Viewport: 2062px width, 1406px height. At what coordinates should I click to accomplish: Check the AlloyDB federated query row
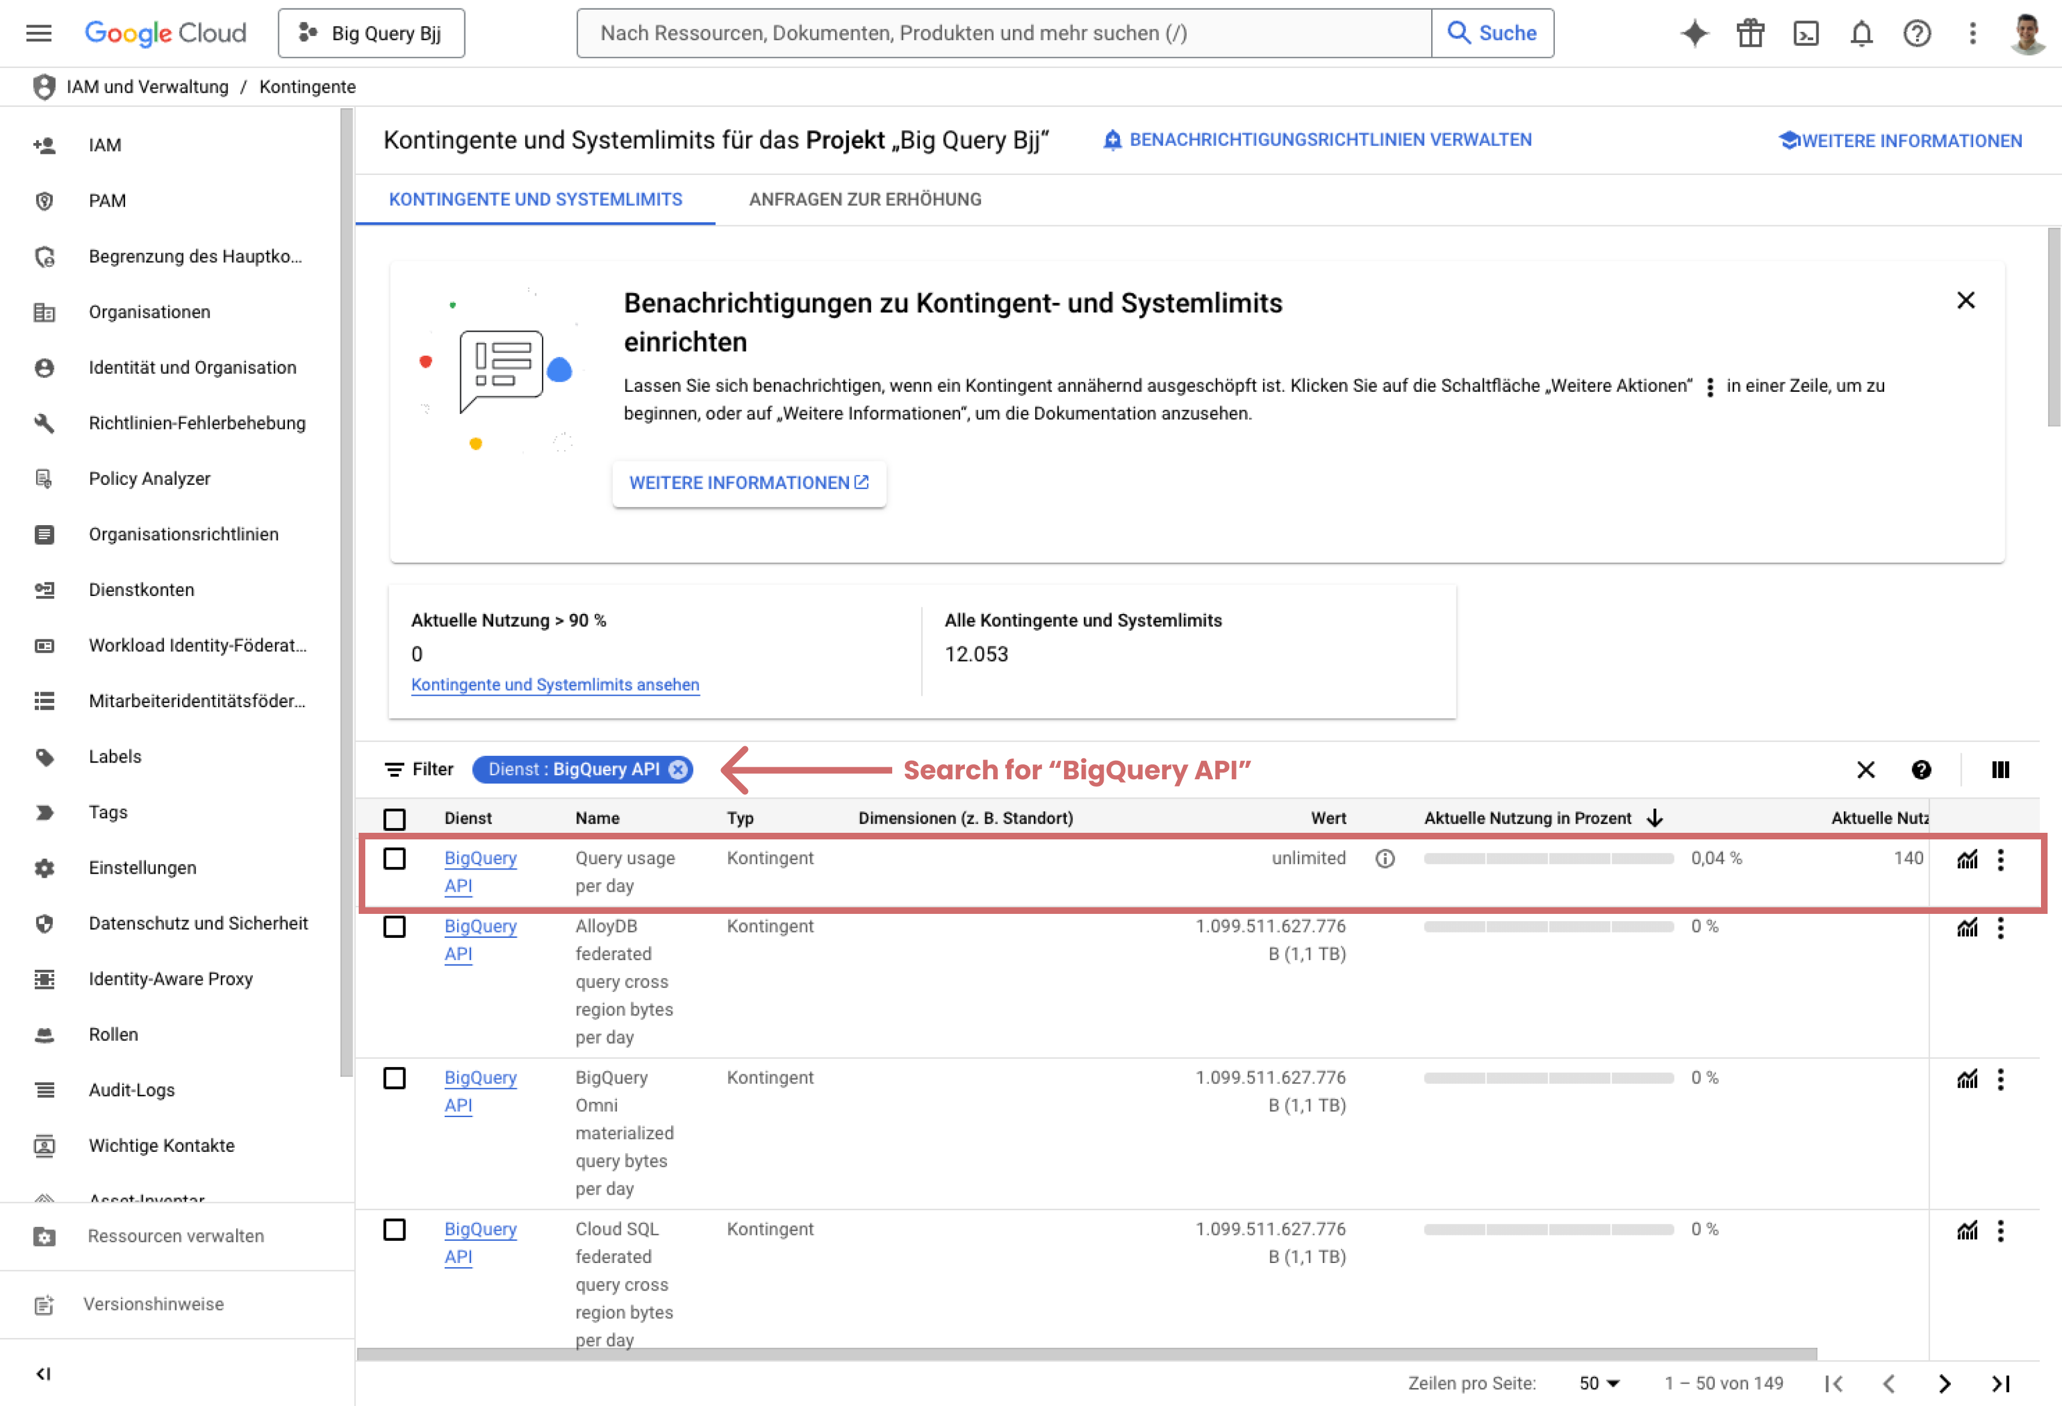click(394, 927)
